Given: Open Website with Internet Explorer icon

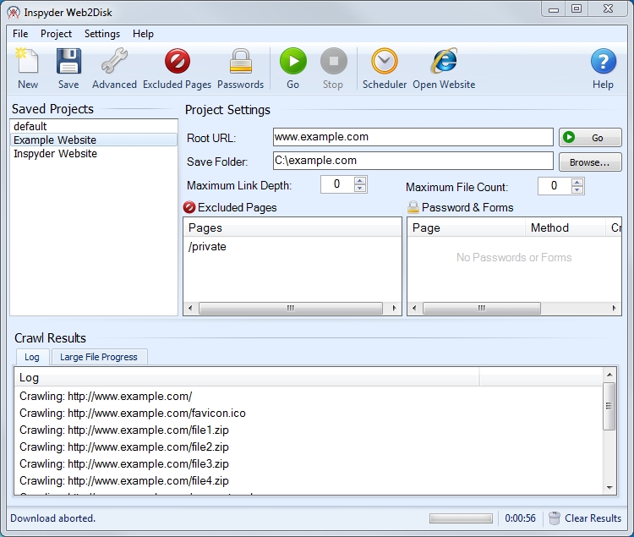Looking at the screenshot, I should pyautogui.click(x=444, y=68).
